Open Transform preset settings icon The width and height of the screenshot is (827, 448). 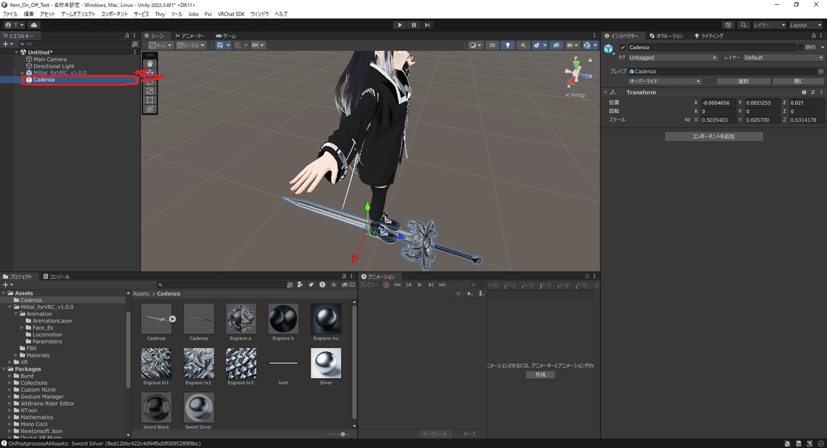[x=813, y=92]
